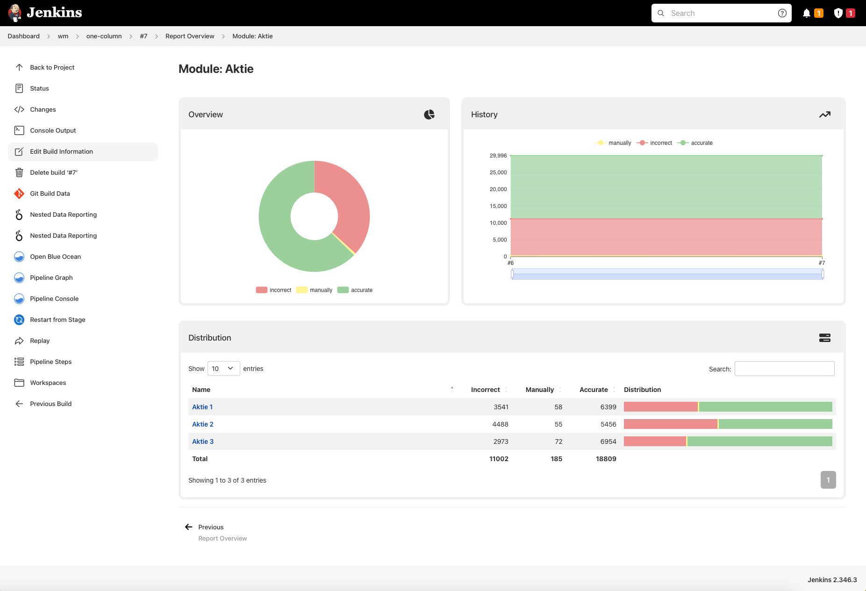Open the security shield warning icon

pos(838,13)
